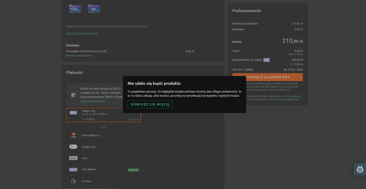Click the installments shopping bag icon
Image resolution: width=366 pixels, height=189 pixels.
click(x=73, y=94)
